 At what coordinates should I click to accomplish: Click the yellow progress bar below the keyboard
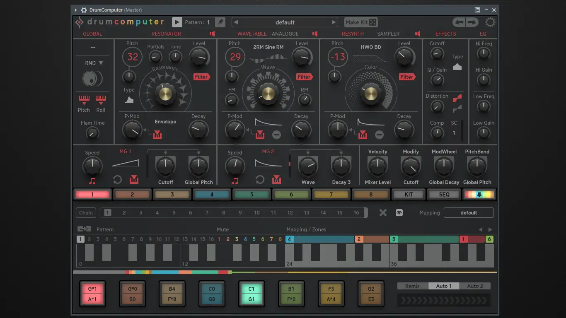tap(389, 272)
